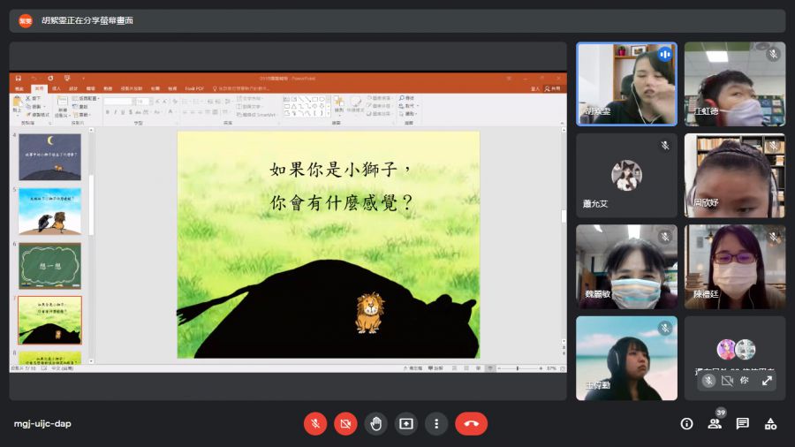Viewport: 795px width, 447px height.
Task: Click 複製格式 format painter
Action: (x=38, y=115)
